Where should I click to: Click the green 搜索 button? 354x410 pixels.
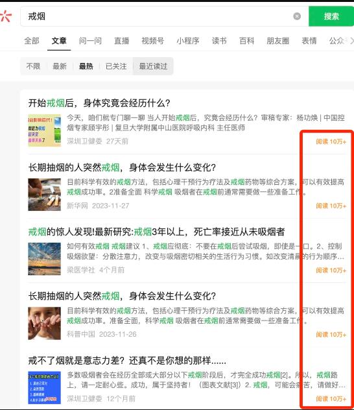tap(331, 16)
